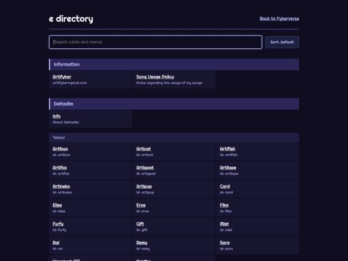The height and width of the screenshot is (261, 348).
Task: Click the Back to Fyberverse link
Action: [x=279, y=19]
